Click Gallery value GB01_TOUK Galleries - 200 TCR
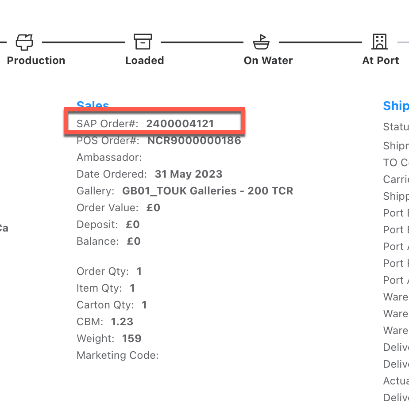Image resolution: width=409 pixels, height=403 pixels. click(208, 191)
